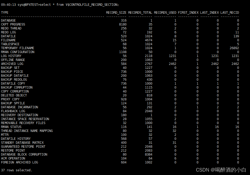The image size is (250, 175).
Task: Select the LAST_RECID column header
Action: (230, 13)
